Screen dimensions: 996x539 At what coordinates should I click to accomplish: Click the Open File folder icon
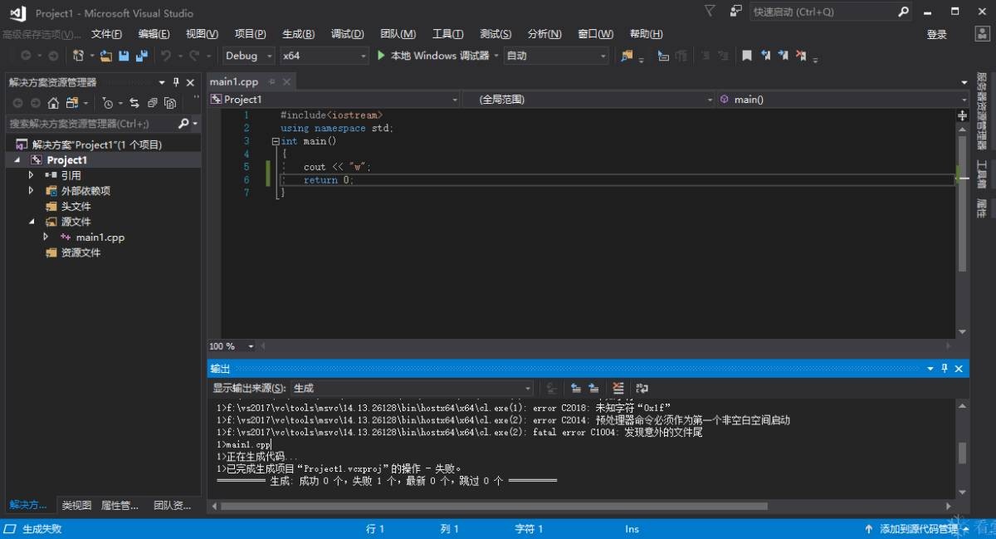106,56
